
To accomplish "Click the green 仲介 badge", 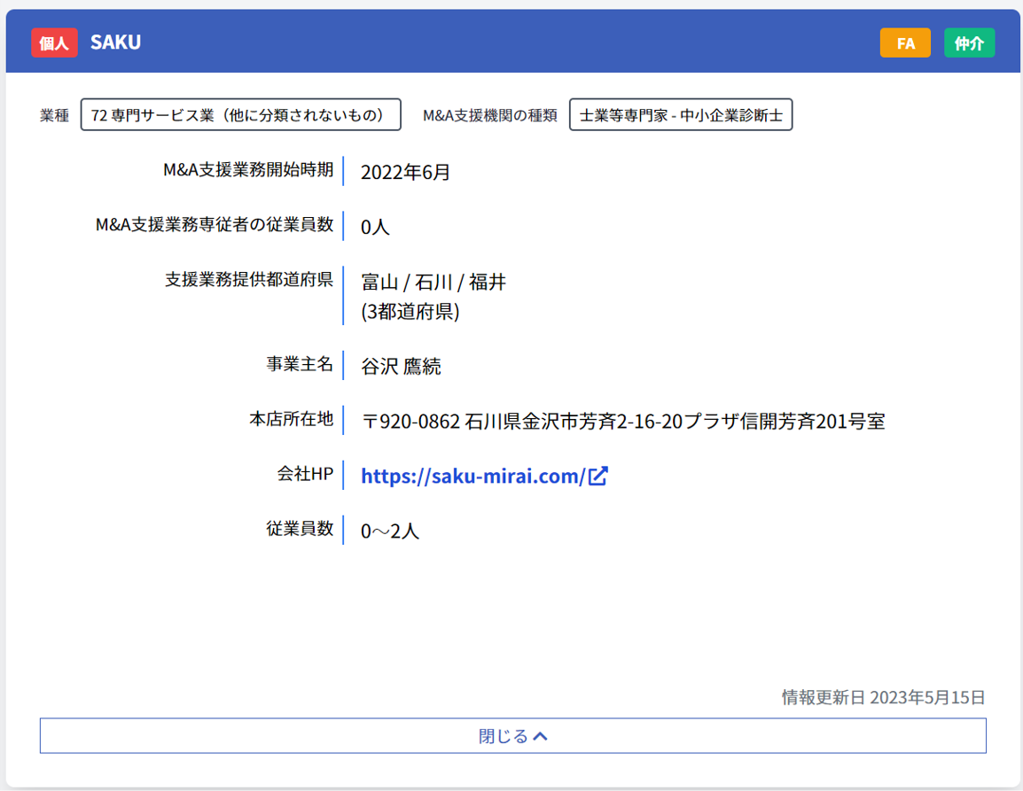I will tap(969, 43).
